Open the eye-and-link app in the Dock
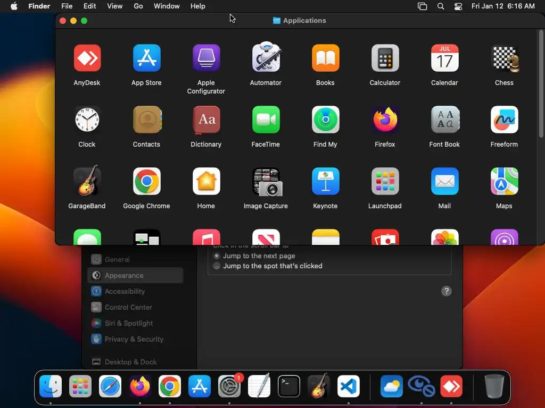Viewport: 545px width, 408px height. point(422,386)
